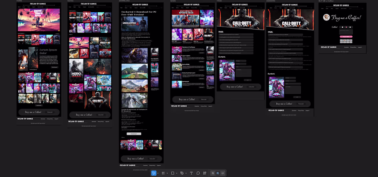Click the Buy me a Coffee banner in HOME frame
Screen dimensions: 378x177
click(39, 112)
